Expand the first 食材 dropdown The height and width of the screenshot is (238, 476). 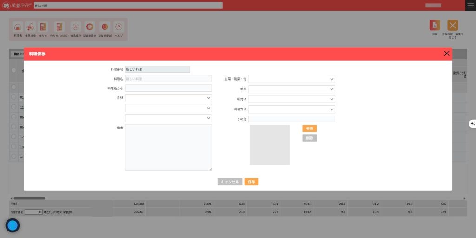[168, 98]
